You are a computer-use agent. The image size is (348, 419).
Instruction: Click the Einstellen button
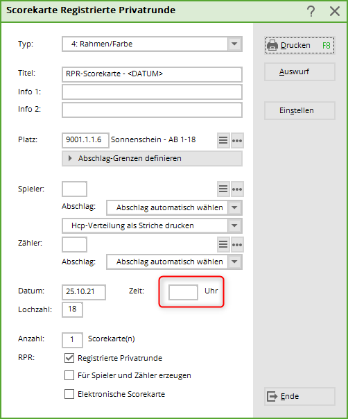coord(299,110)
